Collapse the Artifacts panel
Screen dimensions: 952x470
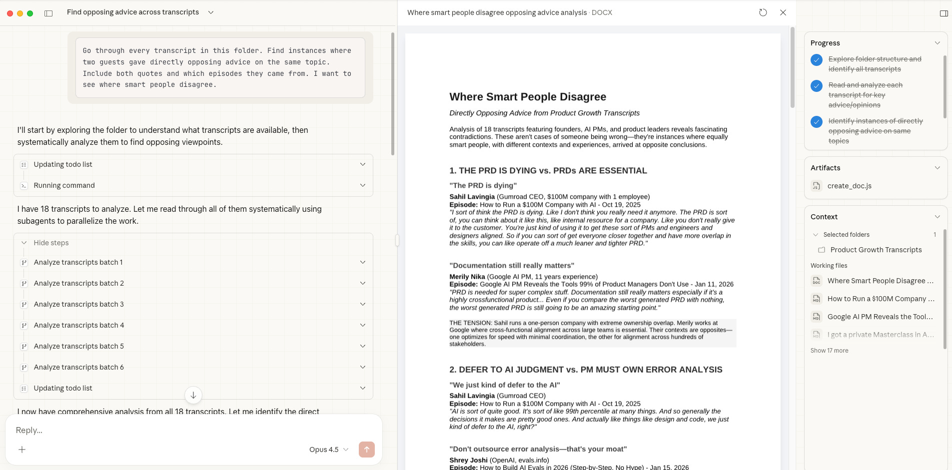coord(938,168)
